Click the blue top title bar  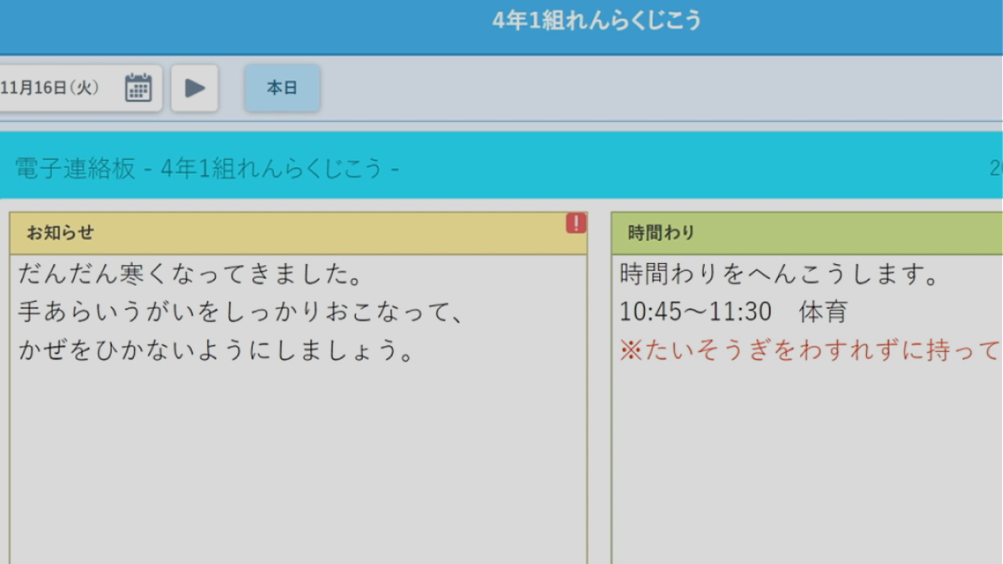click(x=261, y=26)
